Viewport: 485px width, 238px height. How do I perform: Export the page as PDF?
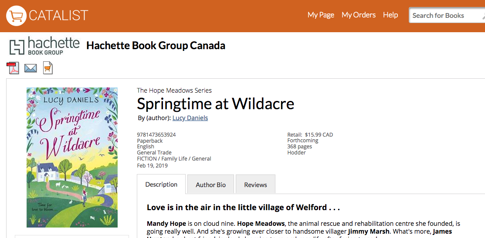[13, 68]
